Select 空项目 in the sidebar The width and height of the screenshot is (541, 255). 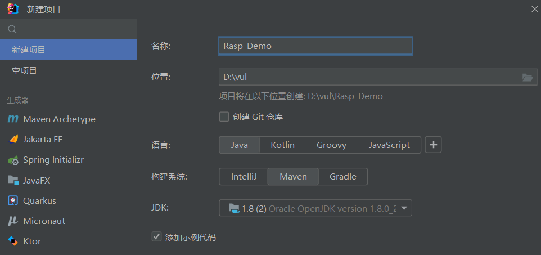(68, 71)
